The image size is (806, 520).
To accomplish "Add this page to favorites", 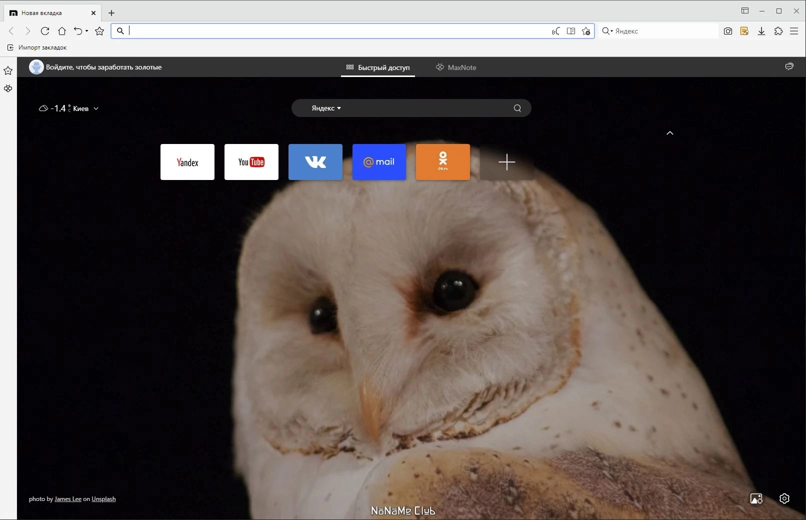I will tap(586, 31).
